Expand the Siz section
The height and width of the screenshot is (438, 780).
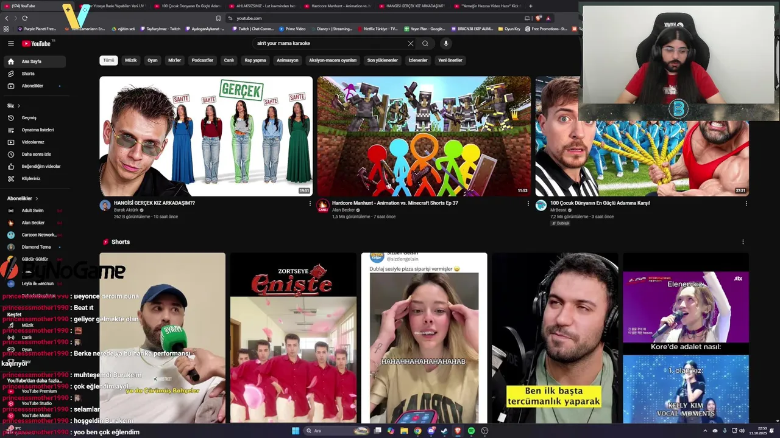[x=13, y=105]
